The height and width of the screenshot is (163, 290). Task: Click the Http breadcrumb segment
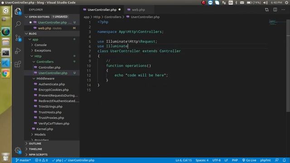[97, 17]
